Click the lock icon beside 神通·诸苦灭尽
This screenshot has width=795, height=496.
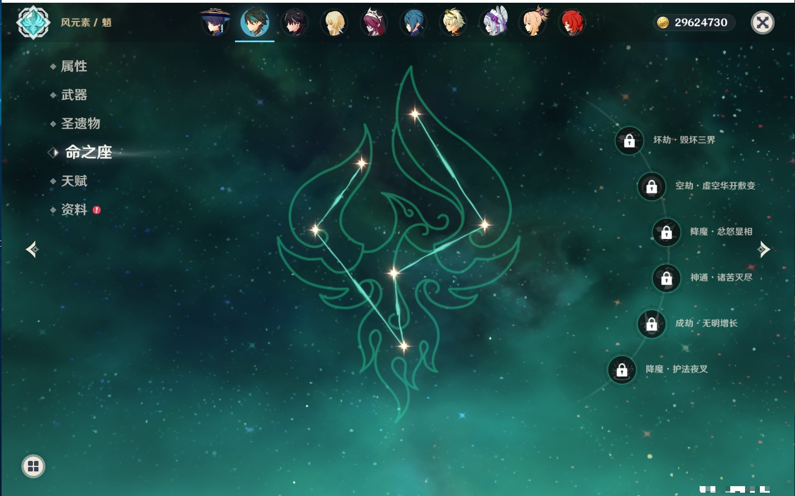pos(667,278)
